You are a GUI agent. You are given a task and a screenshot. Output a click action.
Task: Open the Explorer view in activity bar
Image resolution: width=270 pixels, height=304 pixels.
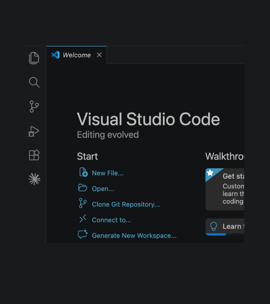pyautogui.click(x=34, y=58)
